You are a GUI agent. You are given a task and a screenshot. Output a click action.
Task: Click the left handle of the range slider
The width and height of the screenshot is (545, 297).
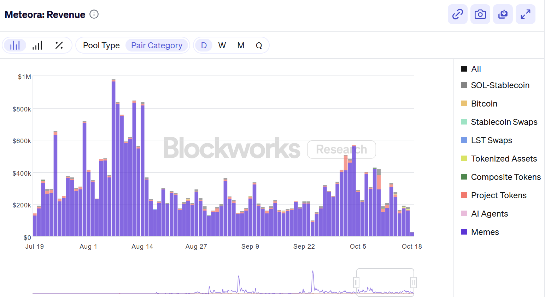click(x=356, y=283)
